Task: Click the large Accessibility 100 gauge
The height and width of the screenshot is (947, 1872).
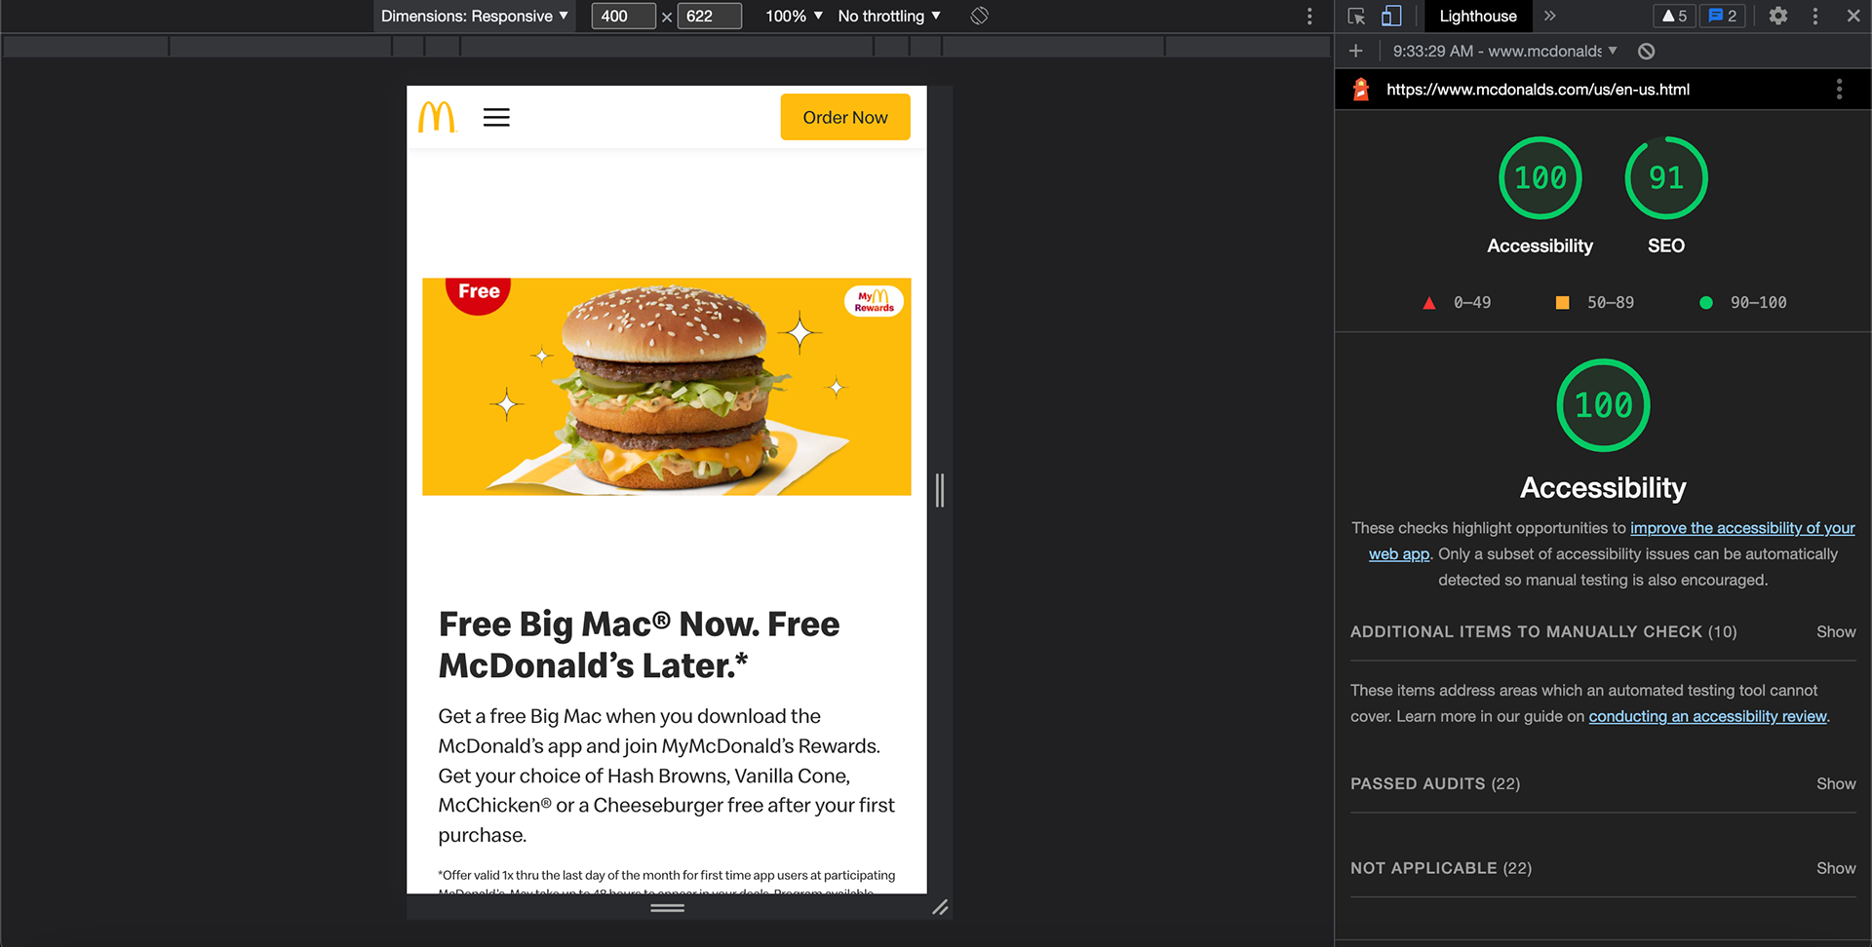Action: click(x=1604, y=405)
